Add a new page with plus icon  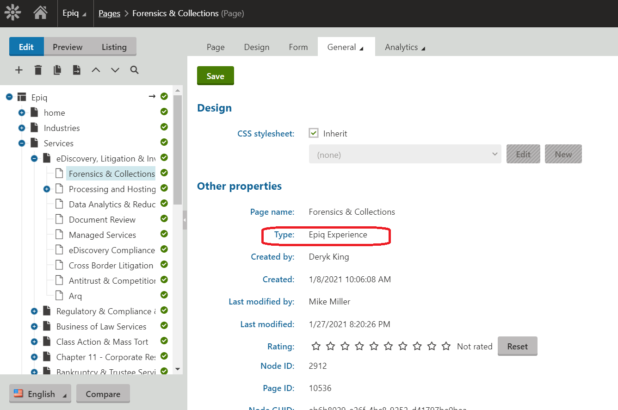(x=19, y=70)
